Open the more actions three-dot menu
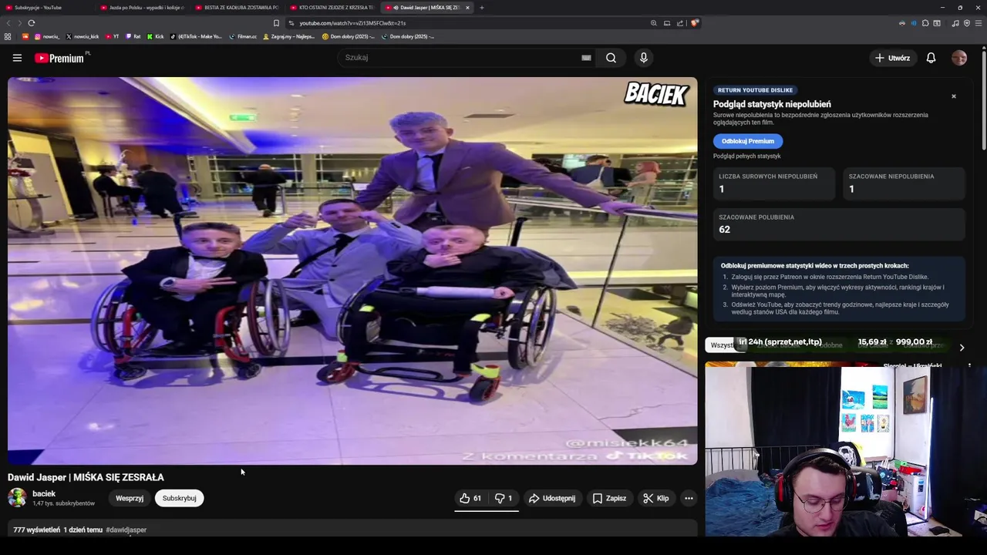 click(689, 498)
